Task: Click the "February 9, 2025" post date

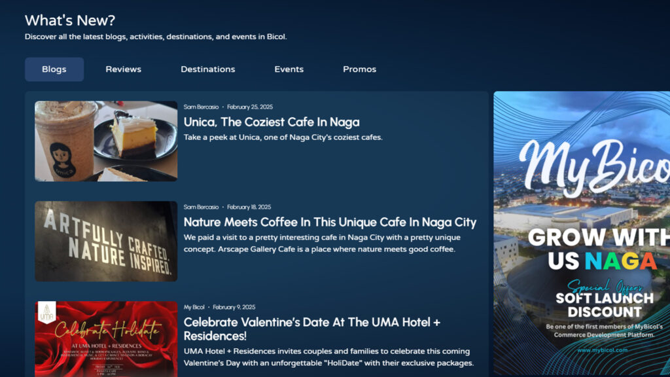Action: [x=234, y=307]
